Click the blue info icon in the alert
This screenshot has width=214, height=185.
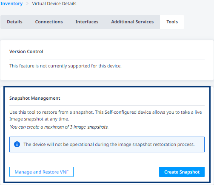17,144
